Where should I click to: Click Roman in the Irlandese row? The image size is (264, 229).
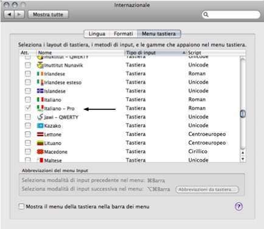tap(197, 73)
